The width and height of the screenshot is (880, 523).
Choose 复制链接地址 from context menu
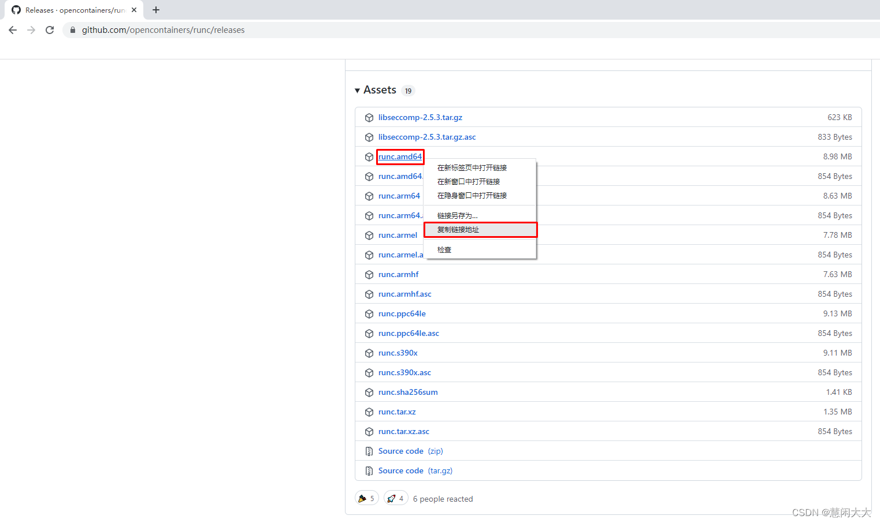tap(480, 230)
